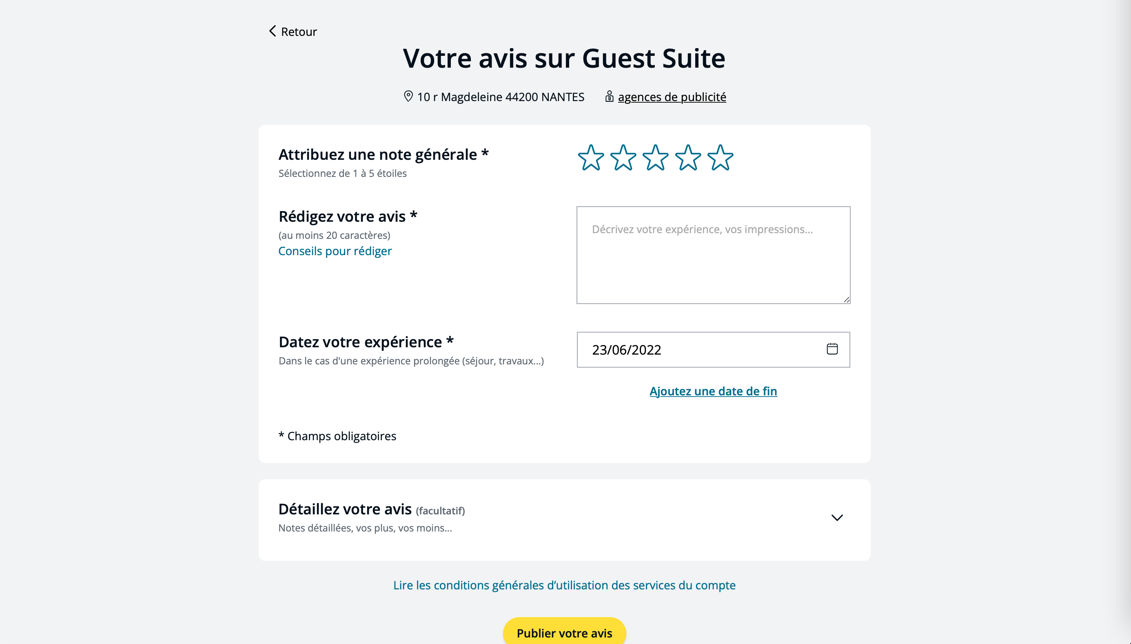Give a five-star general rating
This screenshot has height=644, width=1131.
(720, 158)
